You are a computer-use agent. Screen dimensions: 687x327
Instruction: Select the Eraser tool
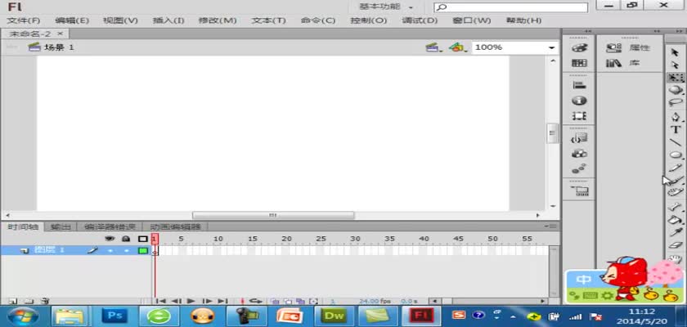pyautogui.click(x=676, y=244)
